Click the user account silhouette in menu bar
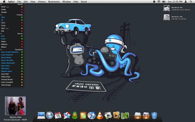Viewport: 195px width, 122px height. point(186,2)
